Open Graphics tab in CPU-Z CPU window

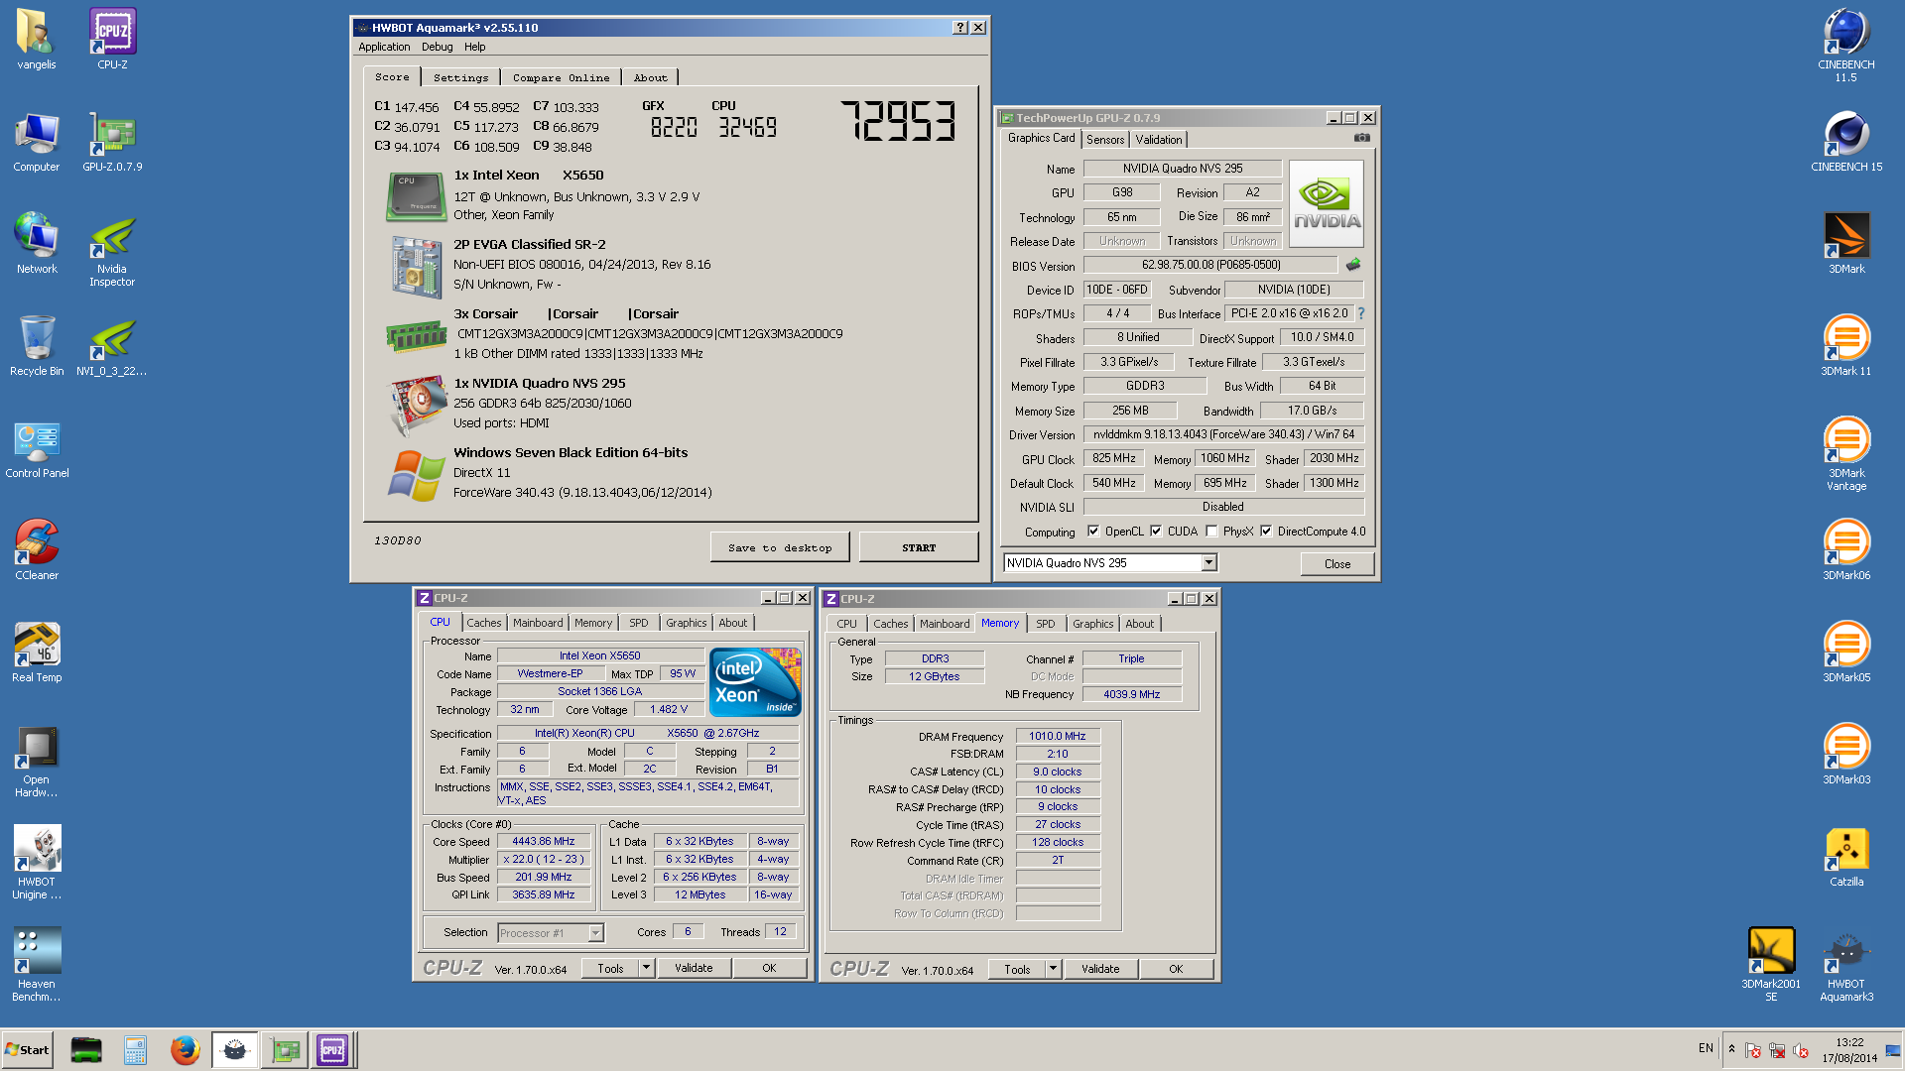686,623
